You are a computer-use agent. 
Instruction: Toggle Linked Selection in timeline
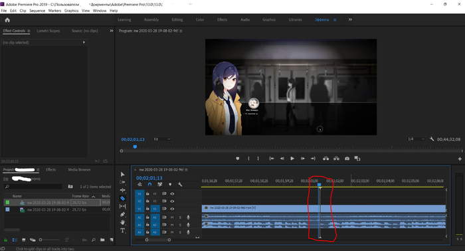[160, 185]
